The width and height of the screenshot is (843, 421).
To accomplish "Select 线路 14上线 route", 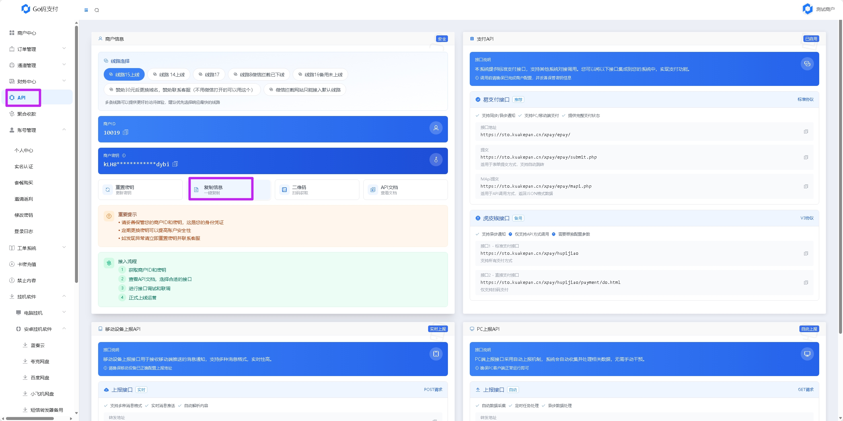I will (x=169, y=75).
